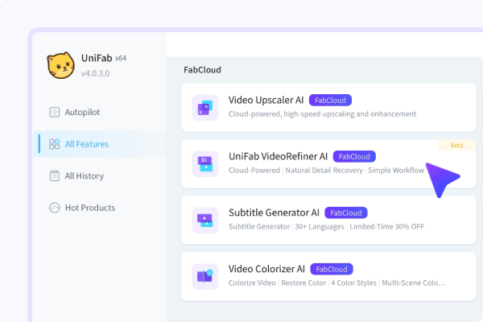Open the Autopilot menu label
The image size is (483, 322).
tap(82, 113)
